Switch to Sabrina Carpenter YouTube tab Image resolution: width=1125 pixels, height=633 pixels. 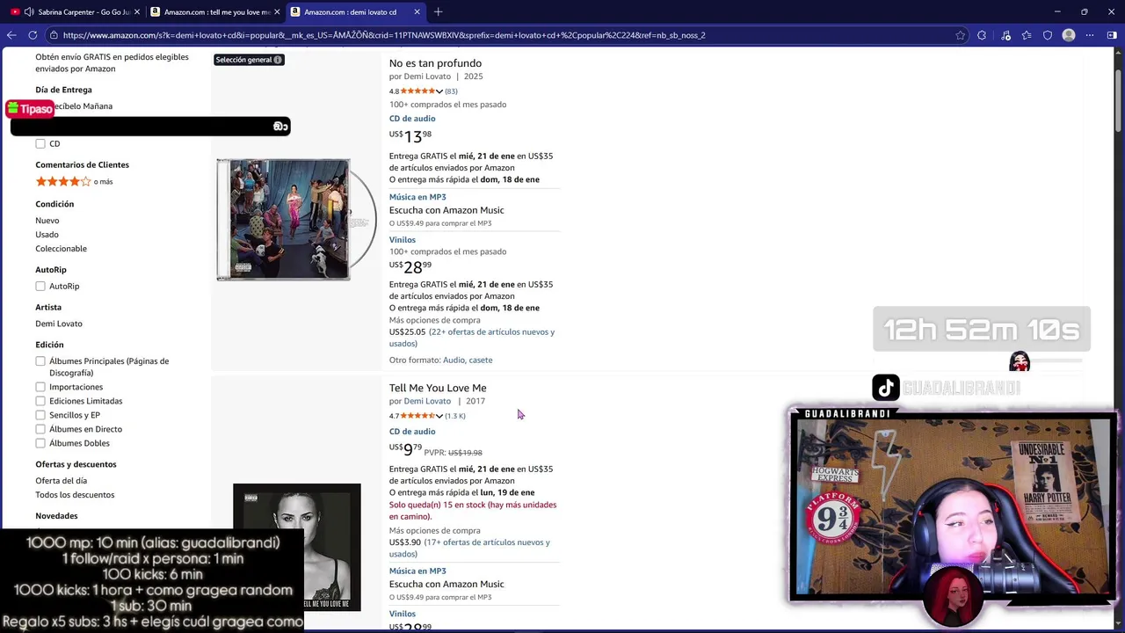(x=73, y=12)
